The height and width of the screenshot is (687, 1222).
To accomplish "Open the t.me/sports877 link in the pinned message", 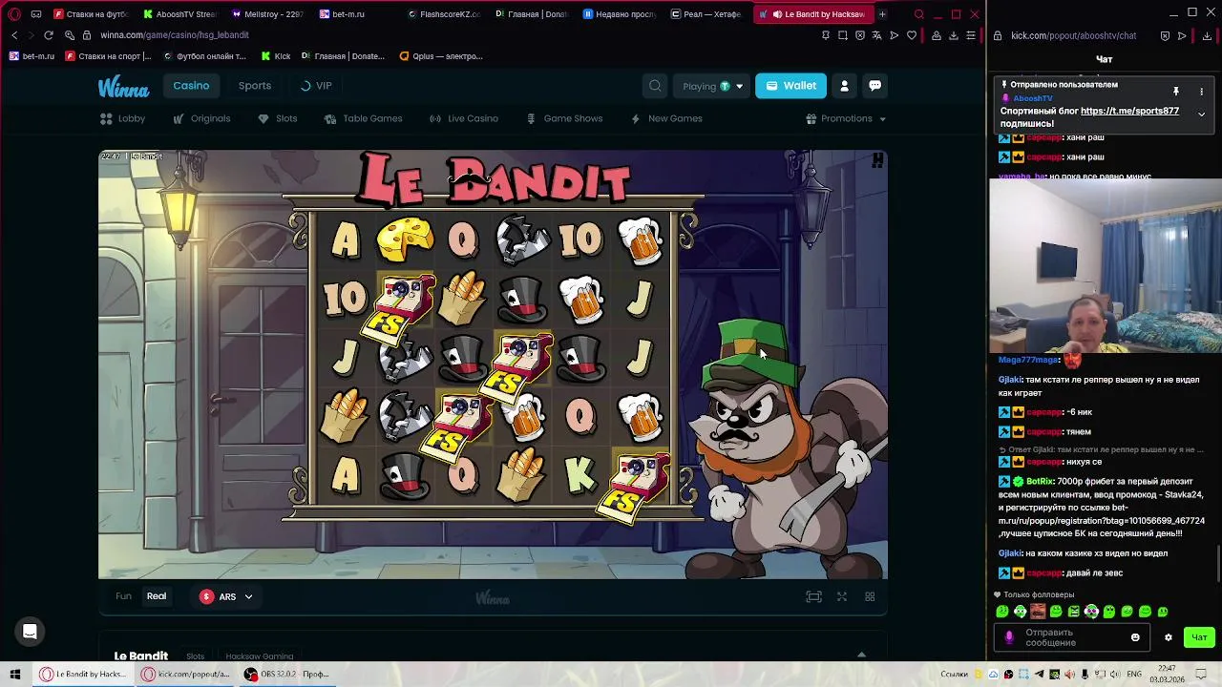I will click(1129, 111).
